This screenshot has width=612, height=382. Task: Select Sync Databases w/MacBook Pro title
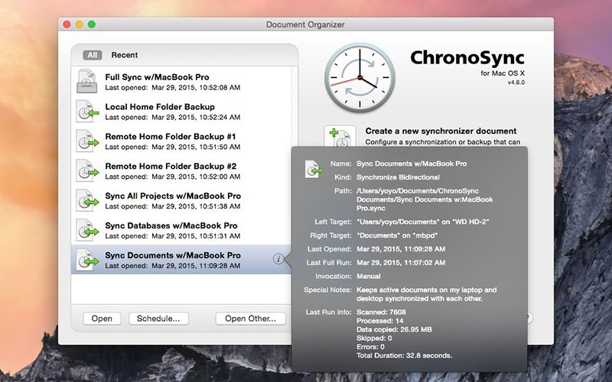point(171,225)
